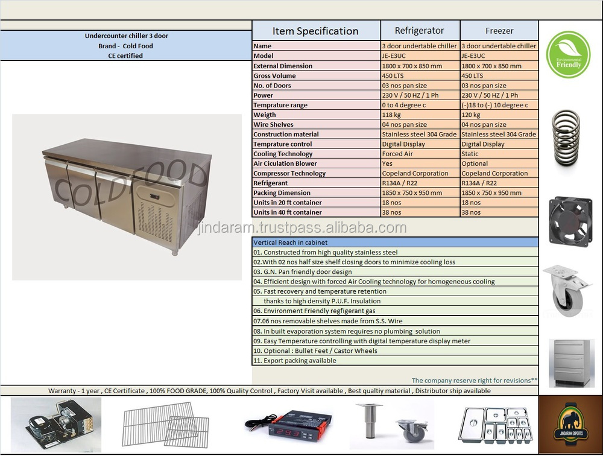Select the metal coil spring image
This screenshot has width=603, height=456.
[x=566, y=139]
